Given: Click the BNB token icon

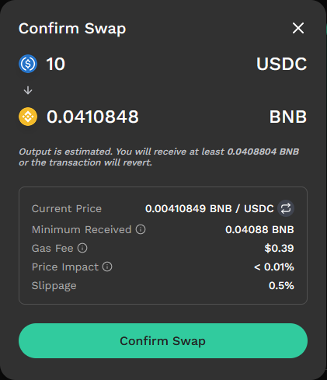Looking at the screenshot, I should [28, 117].
